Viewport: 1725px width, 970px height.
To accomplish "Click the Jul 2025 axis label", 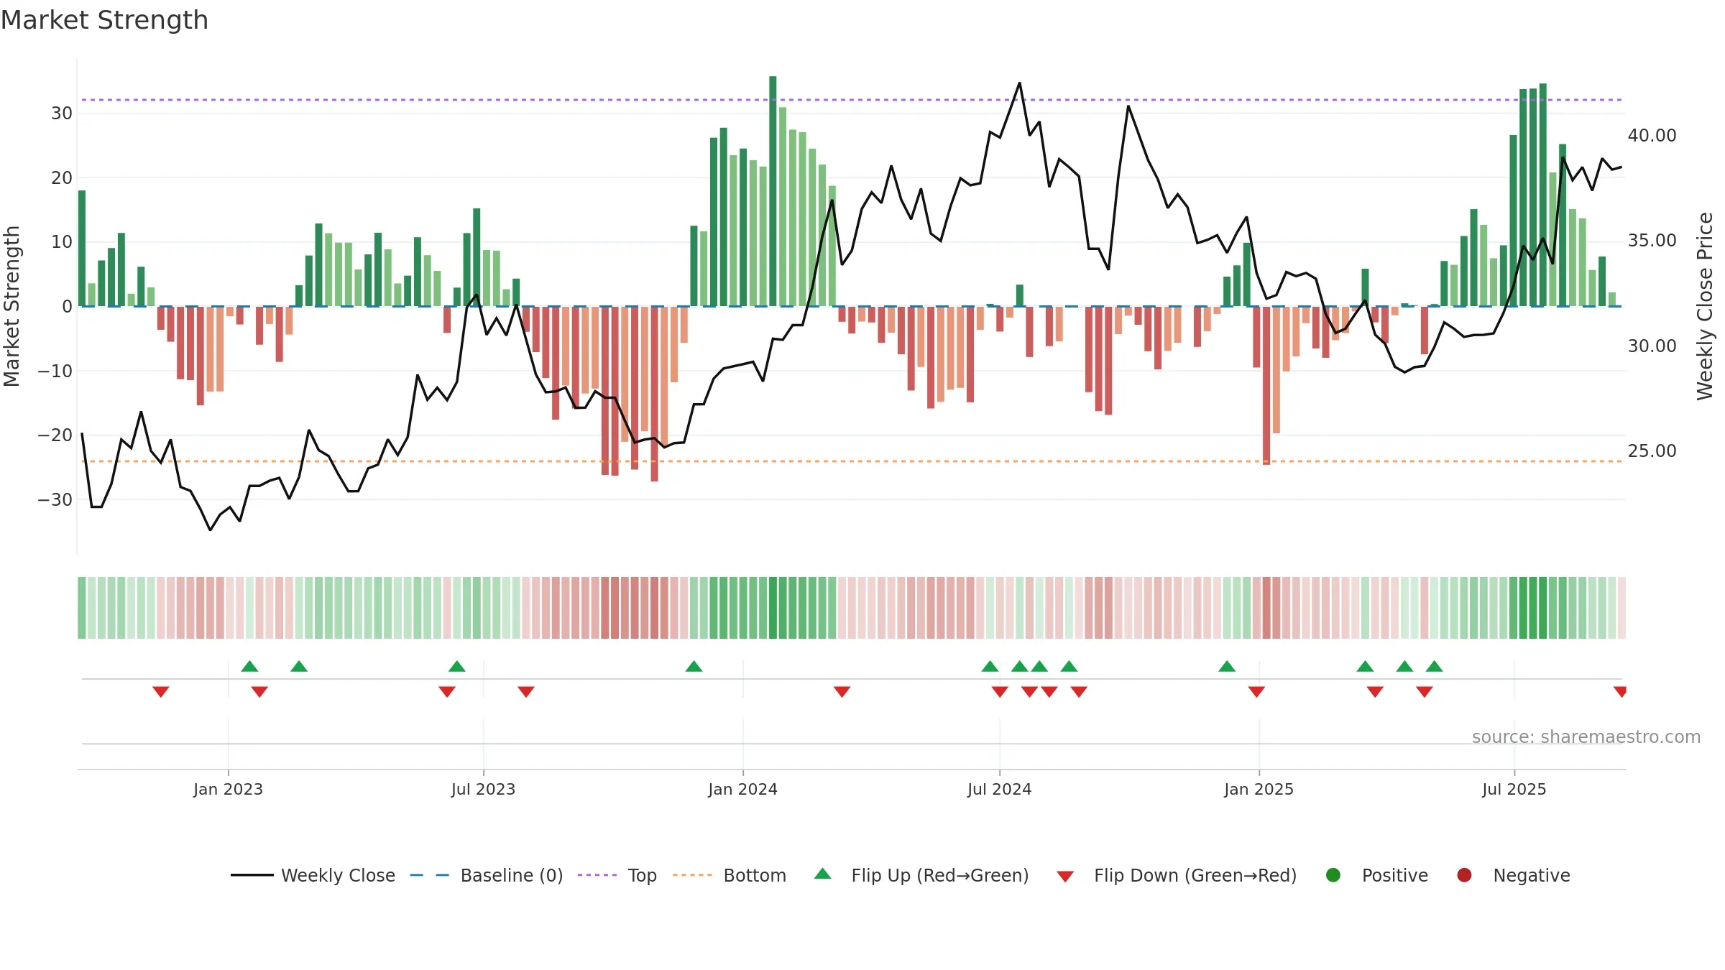I will tap(1514, 789).
